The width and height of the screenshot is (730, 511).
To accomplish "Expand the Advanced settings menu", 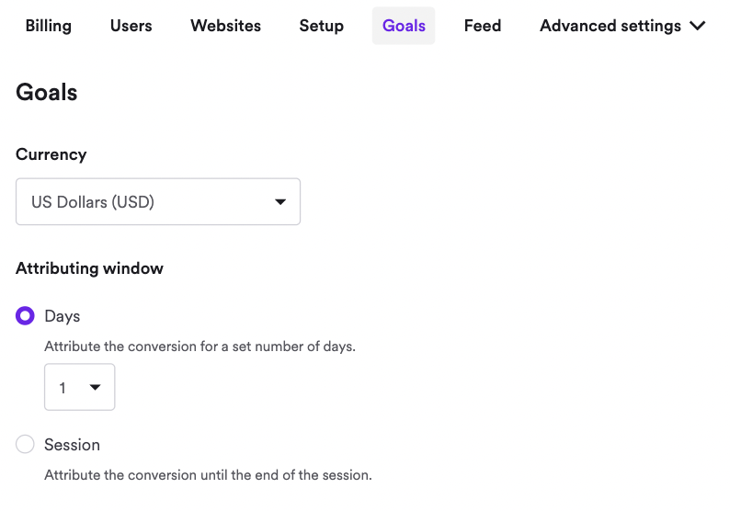I will [610, 26].
